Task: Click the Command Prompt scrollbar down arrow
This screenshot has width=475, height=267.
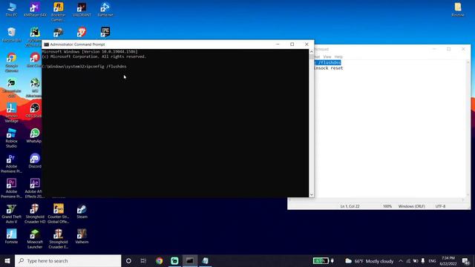Action: (312, 194)
